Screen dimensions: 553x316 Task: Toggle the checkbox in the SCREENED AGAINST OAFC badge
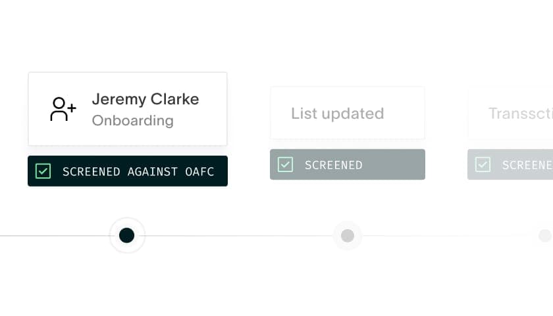pyautogui.click(x=43, y=171)
